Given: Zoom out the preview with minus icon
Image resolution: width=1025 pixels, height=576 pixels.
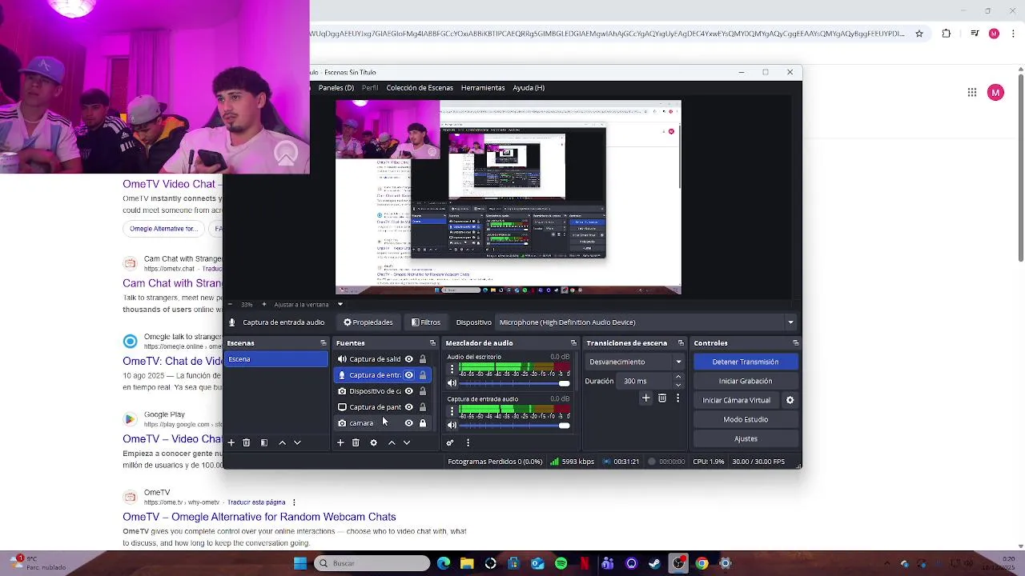Looking at the screenshot, I should tap(230, 304).
